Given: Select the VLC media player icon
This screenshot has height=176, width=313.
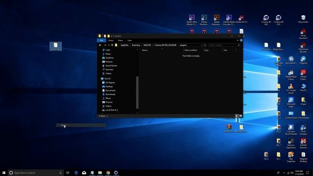Looking at the screenshot, I should click(x=291, y=88).
